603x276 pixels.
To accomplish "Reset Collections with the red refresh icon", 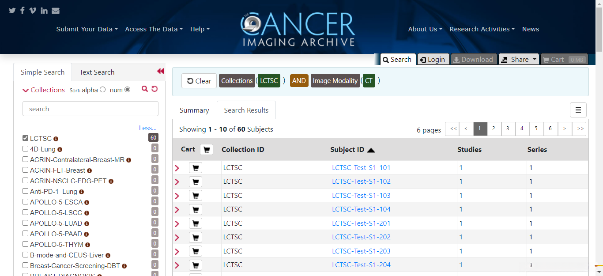I will [x=155, y=89].
